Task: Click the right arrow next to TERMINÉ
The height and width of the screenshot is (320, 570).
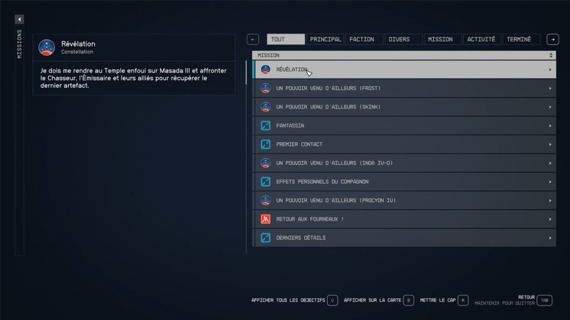Action: click(x=552, y=39)
